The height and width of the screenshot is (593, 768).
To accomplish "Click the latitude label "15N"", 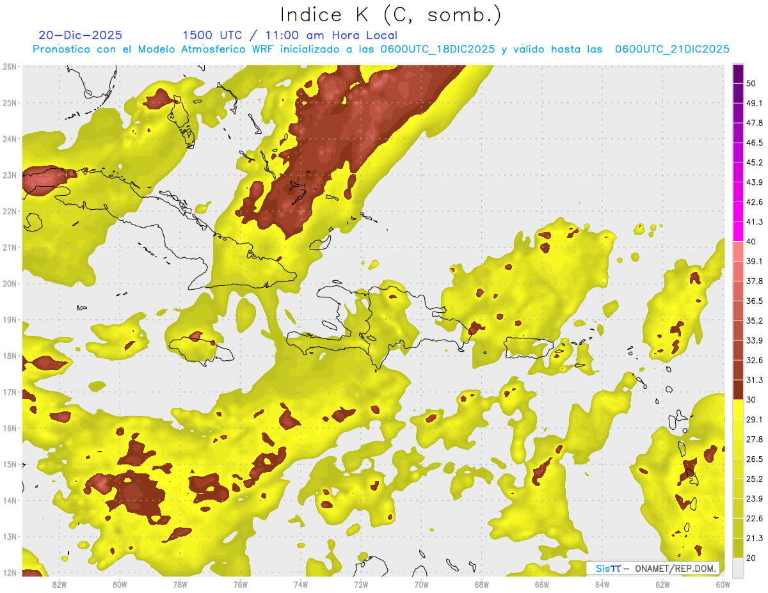I will pos(10,464).
